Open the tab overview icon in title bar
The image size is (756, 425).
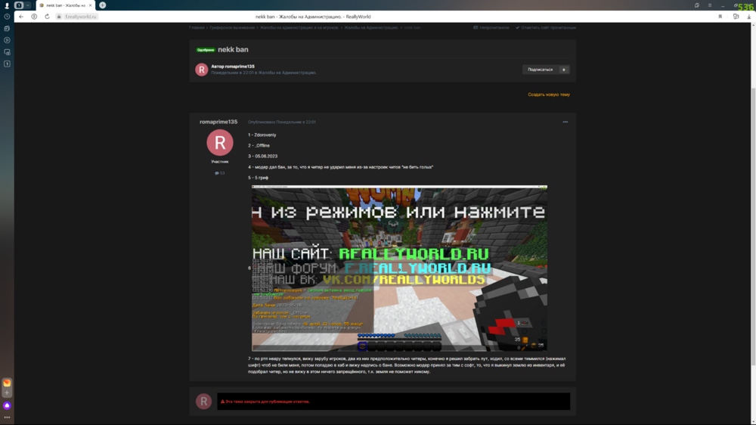697,5
